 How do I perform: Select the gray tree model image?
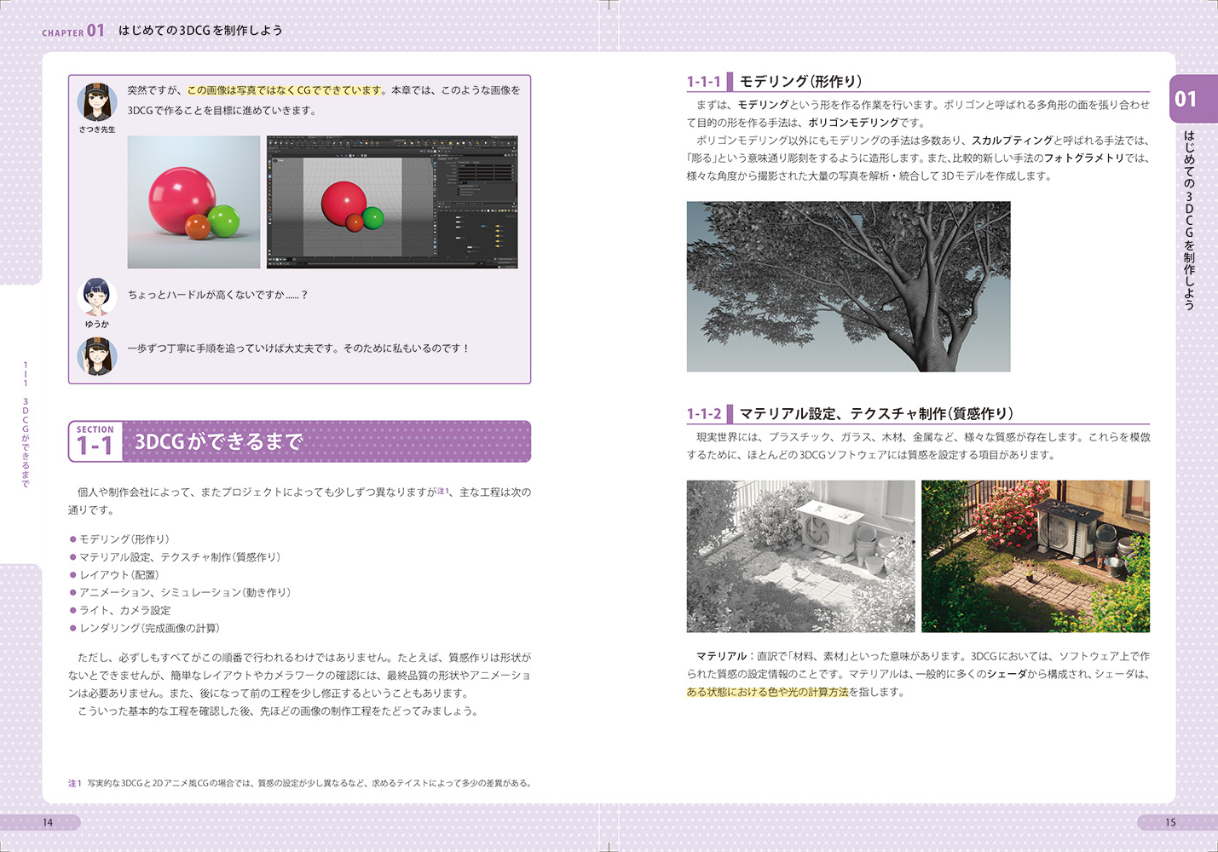click(848, 286)
